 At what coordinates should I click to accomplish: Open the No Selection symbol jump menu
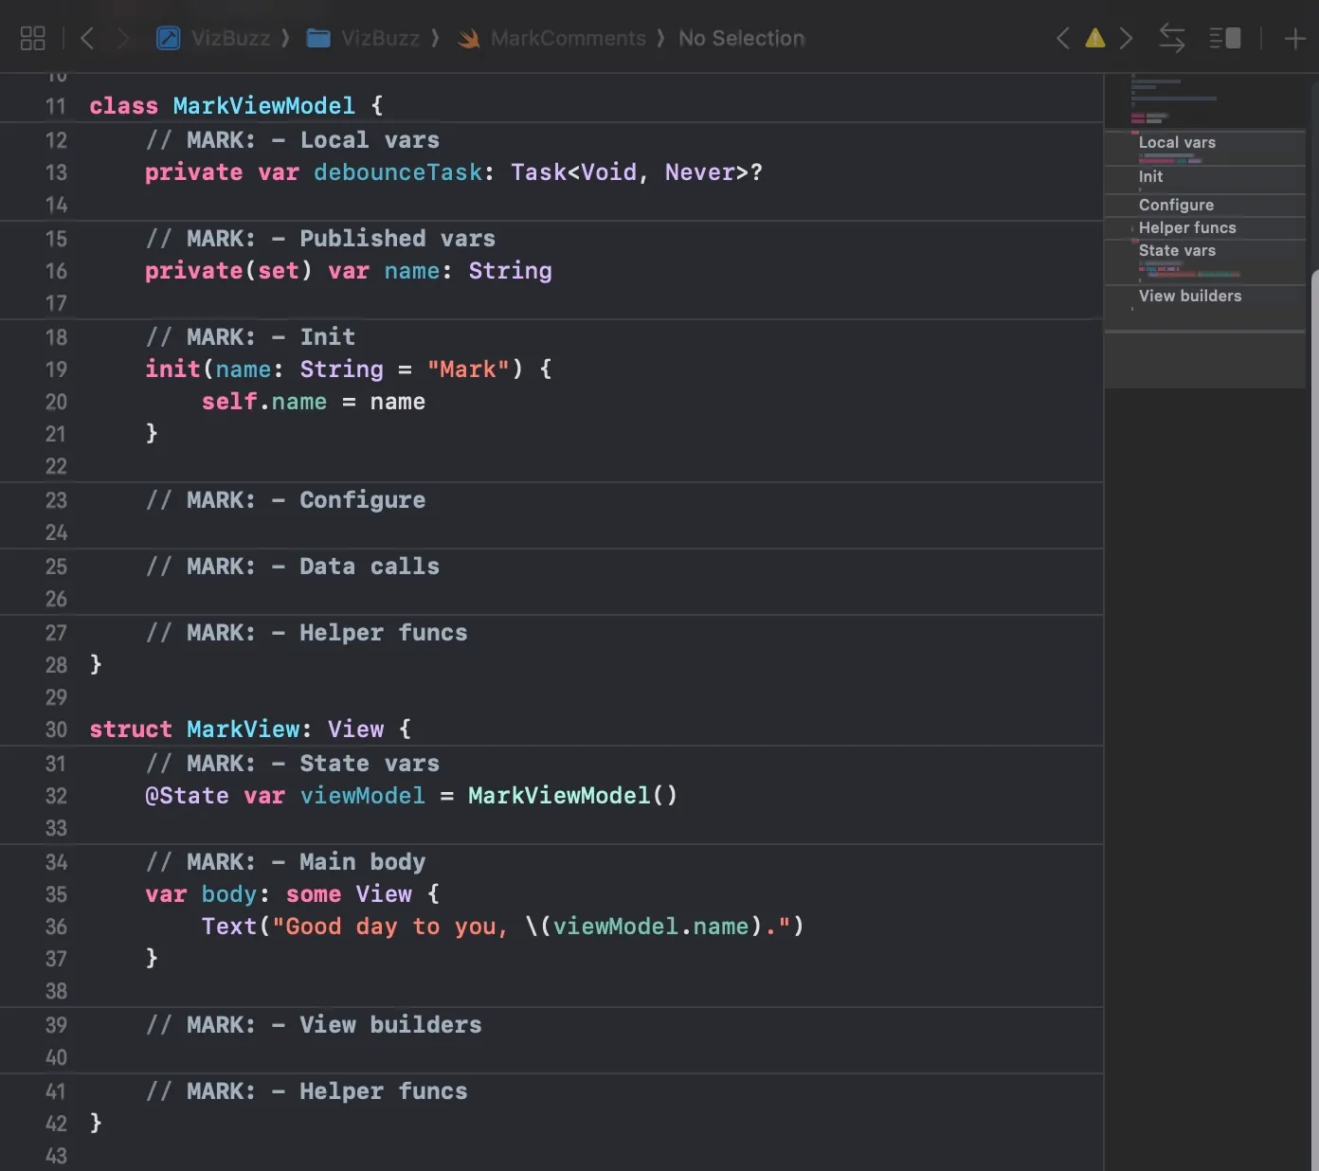pos(741,38)
